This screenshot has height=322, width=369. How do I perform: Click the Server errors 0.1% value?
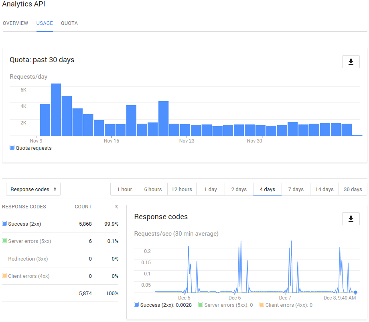pos(113,241)
